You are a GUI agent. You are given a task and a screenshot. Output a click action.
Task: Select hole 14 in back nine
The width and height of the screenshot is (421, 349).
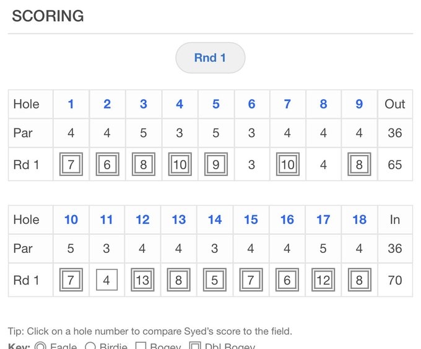(215, 219)
